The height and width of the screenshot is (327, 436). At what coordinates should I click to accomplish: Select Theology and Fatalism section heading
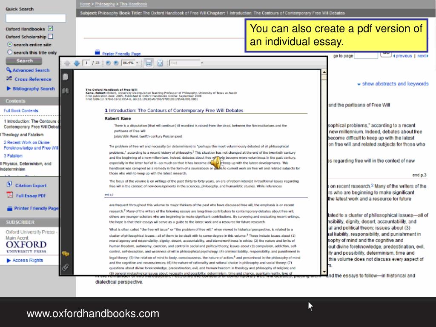click(22, 135)
